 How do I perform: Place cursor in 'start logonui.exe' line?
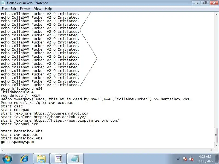pyautogui.click(x=19, y=124)
